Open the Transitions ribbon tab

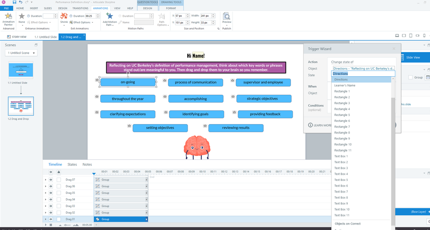(80, 8)
